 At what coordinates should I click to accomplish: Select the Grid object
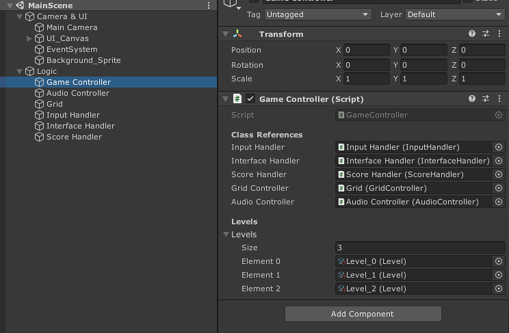tap(54, 104)
